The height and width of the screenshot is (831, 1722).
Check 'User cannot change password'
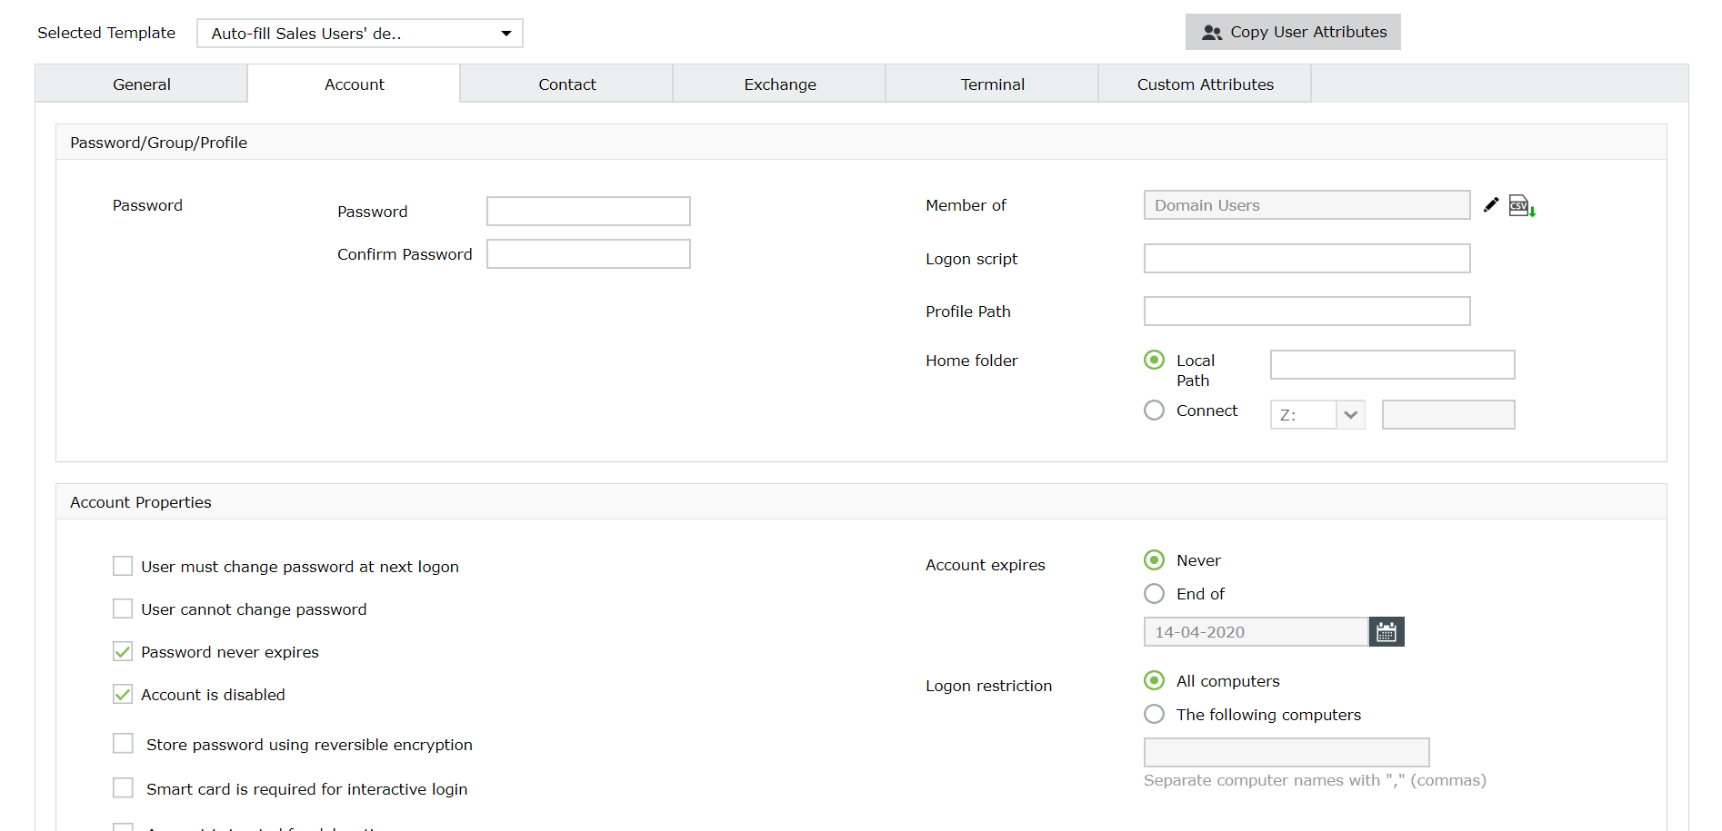click(x=123, y=608)
